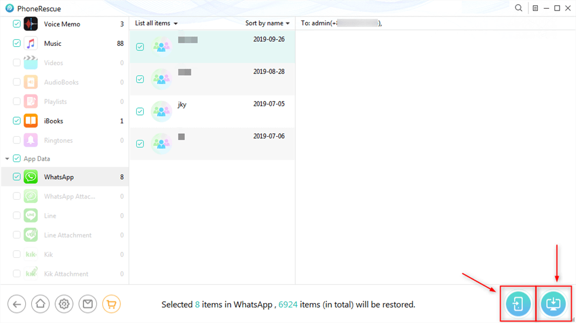
Task: Open settings with the gear icon
Action: (64, 304)
